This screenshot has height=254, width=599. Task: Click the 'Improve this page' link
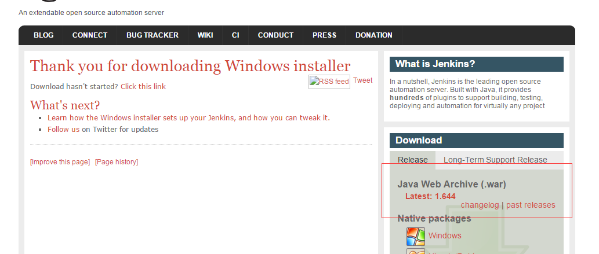coord(60,161)
